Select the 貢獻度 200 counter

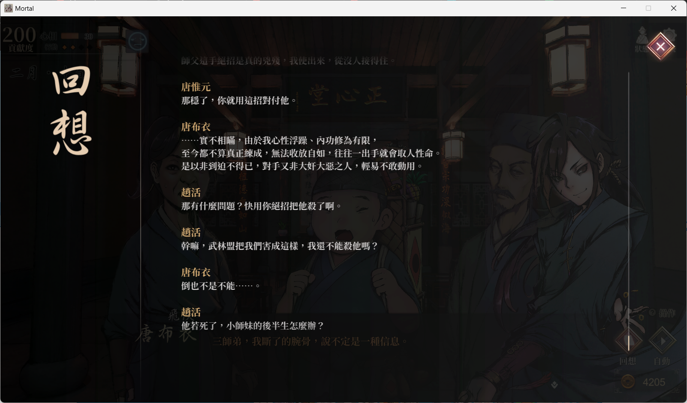[x=19, y=35]
